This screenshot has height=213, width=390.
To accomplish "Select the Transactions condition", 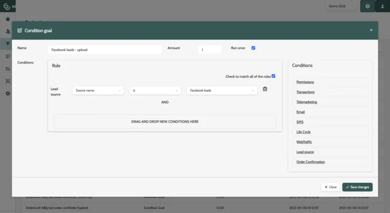I will coord(305,92).
